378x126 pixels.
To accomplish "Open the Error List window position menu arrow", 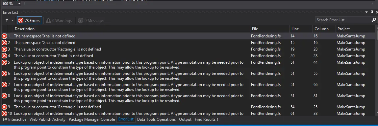I will 366,12.
